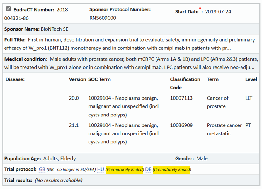262x189 pixels.
Task: Click highlighted Prematurely Ended status after DE
Action: pyautogui.click(x=172, y=169)
